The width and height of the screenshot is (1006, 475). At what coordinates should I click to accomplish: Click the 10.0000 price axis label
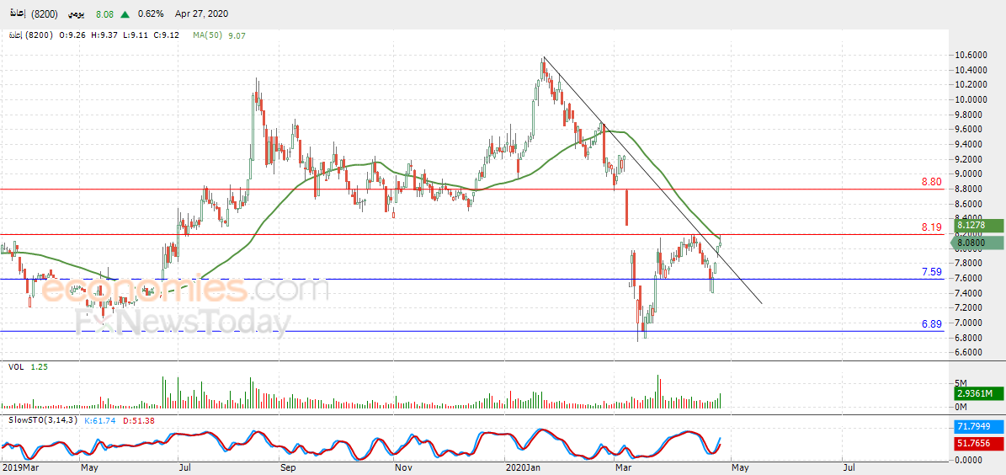(970, 99)
